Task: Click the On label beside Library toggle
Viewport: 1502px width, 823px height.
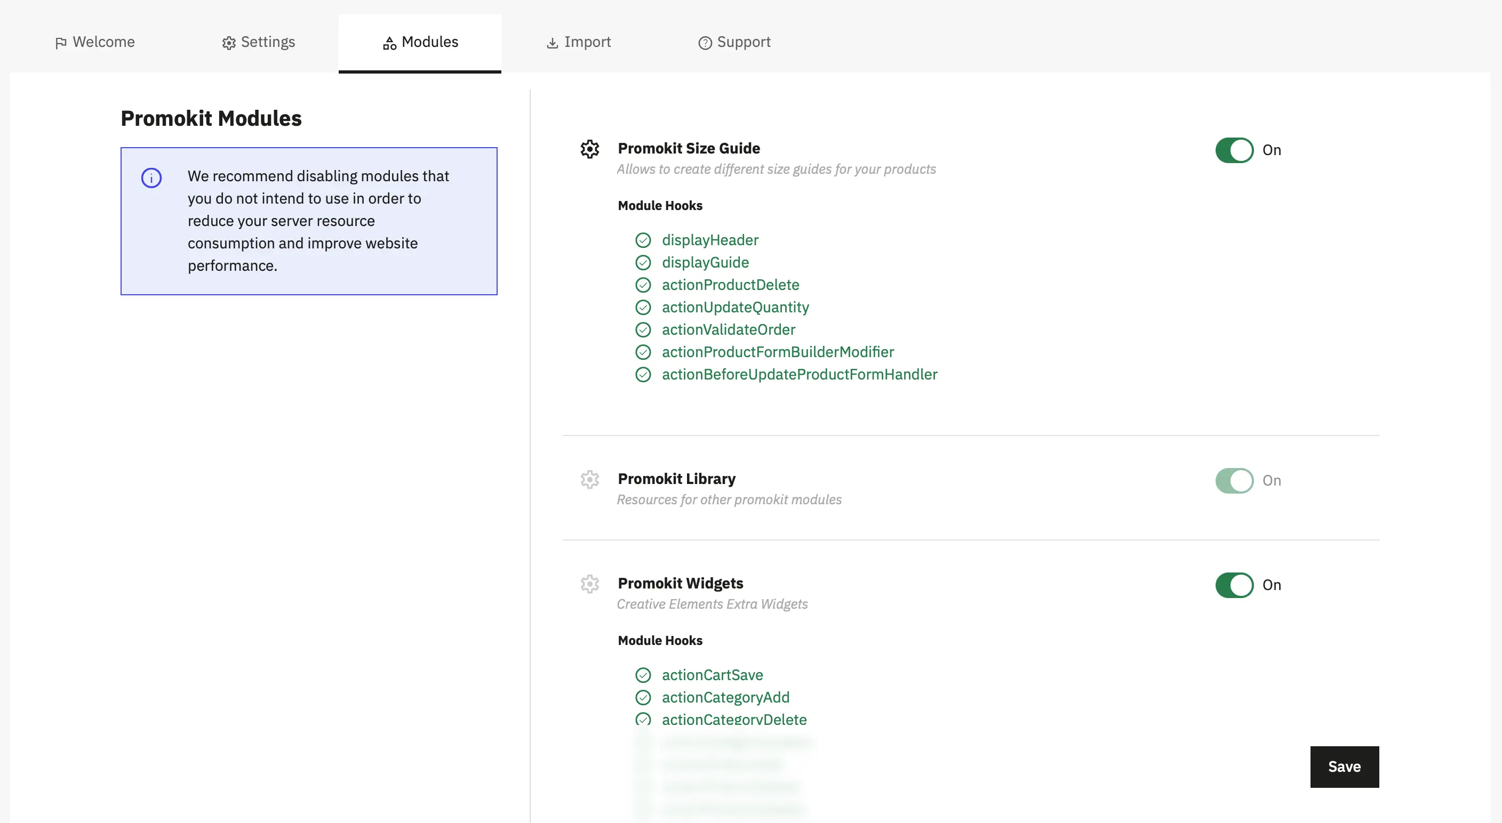Action: [1272, 481]
